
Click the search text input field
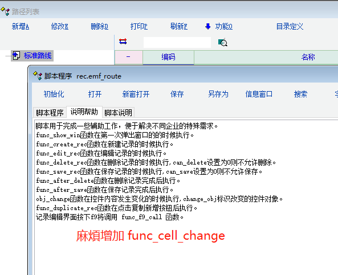point(177,42)
